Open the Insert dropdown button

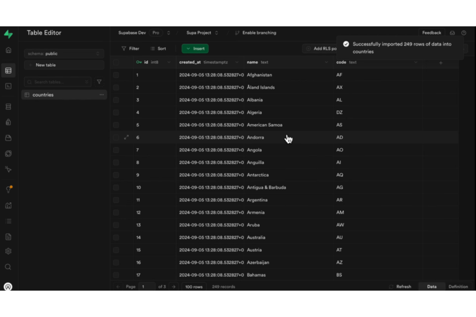coord(195,48)
